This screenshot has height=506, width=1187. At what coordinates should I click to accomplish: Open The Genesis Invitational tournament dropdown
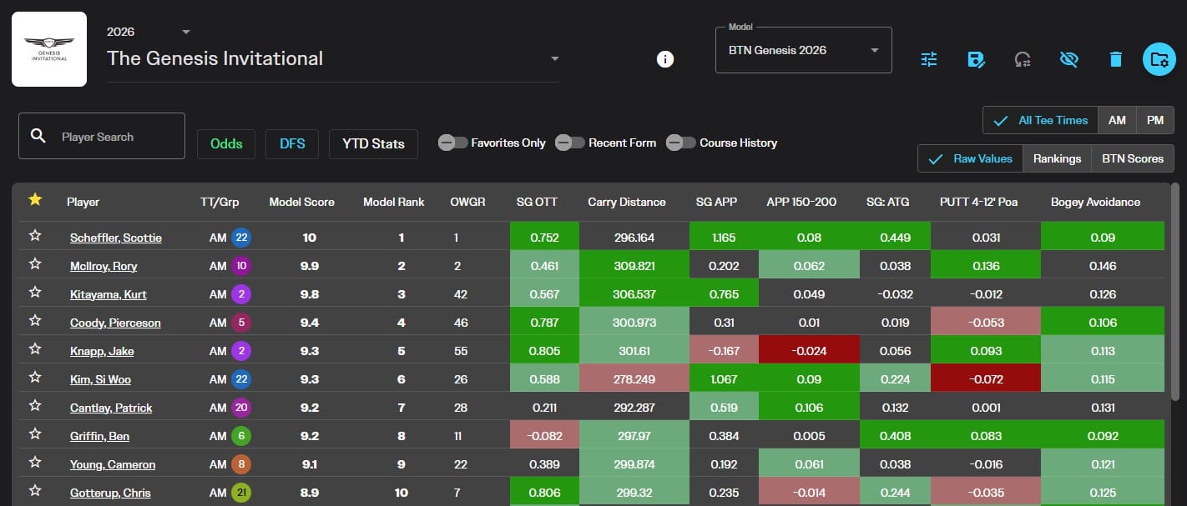pos(333,59)
